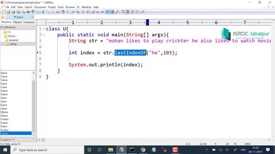Delete selection with the red X icon
Image resolution: width=275 pixels, height=154 pixels.
tap(58, 12)
